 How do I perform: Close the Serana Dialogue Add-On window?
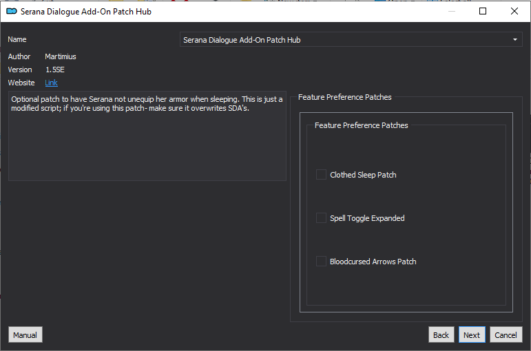(x=514, y=11)
